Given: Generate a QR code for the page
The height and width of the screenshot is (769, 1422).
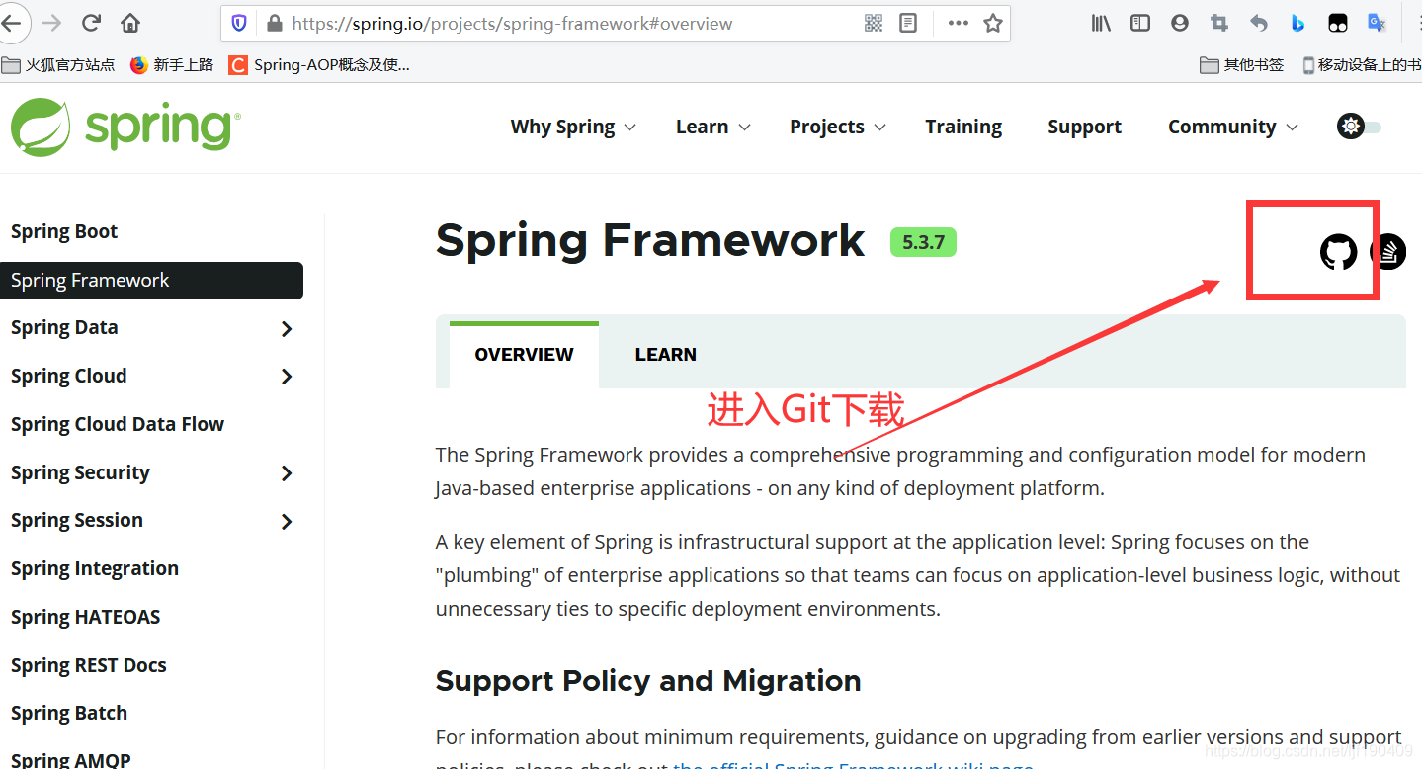Looking at the screenshot, I should click(874, 23).
